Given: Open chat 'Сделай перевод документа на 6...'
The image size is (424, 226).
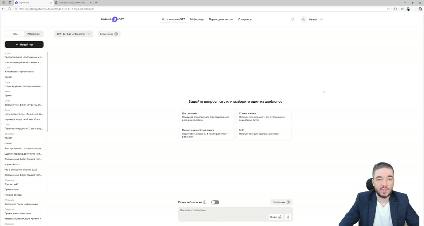Looking at the screenshot, I should pyautogui.click(x=23, y=154).
